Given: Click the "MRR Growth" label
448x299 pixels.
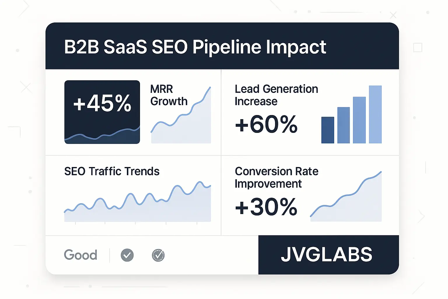Looking at the screenshot, I should pyautogui.click(x=169, y=95).
